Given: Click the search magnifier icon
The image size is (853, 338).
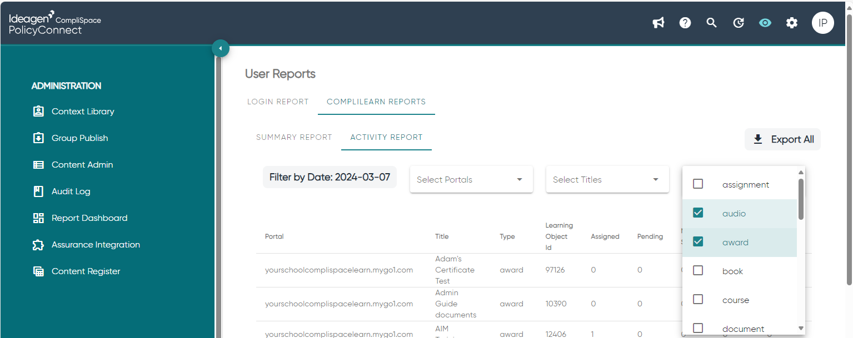Looking at the screenshot, I should pos(712,23).
